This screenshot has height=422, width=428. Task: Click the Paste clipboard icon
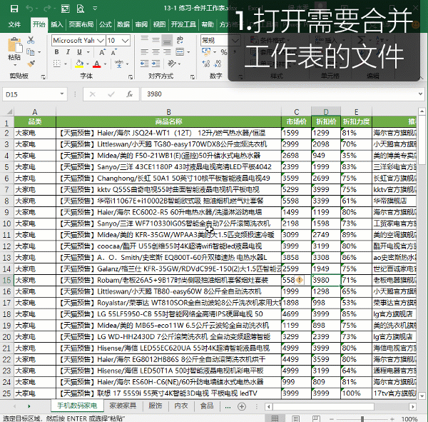pos(14,46)
